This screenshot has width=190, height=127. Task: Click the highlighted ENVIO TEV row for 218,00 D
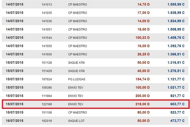[95, 104]
